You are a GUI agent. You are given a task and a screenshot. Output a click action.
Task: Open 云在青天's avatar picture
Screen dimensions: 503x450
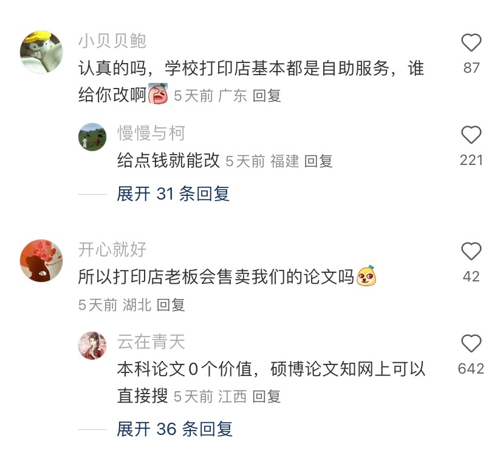(x=92, y=346)
